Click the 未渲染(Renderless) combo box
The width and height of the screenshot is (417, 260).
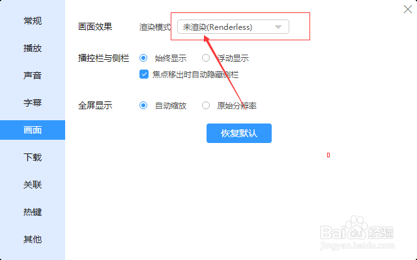click(233, 27)
